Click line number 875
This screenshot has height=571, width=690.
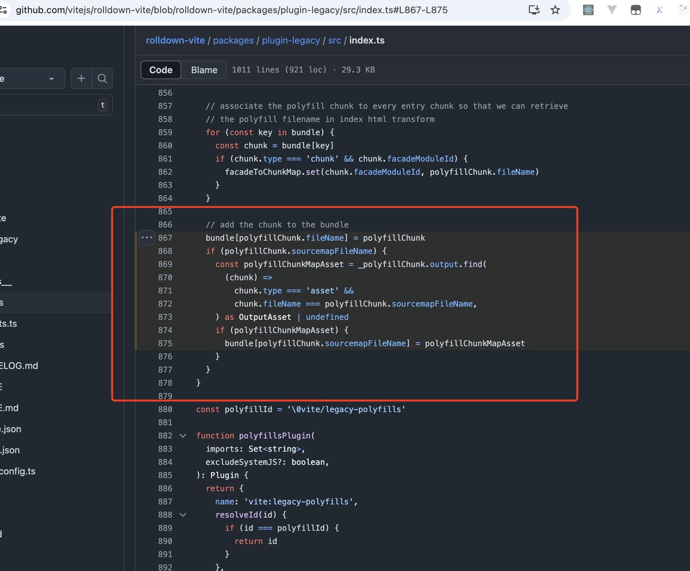pyautogui.click(x=165, y=344)
